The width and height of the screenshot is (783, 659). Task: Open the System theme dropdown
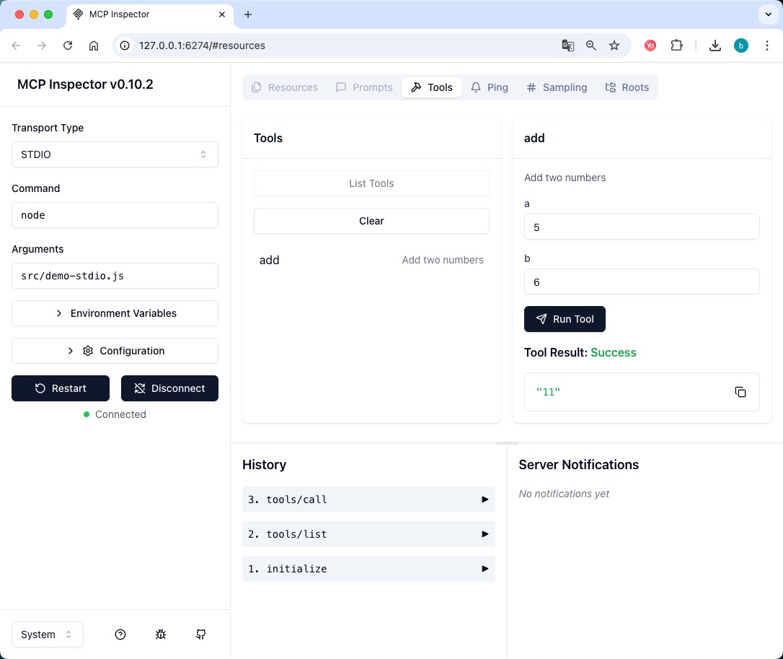[x=48, y=634]
